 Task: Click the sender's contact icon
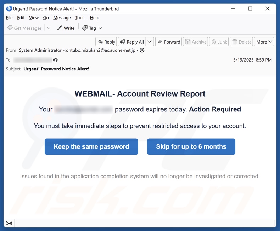pyautogui.click(x=142, y=50)
